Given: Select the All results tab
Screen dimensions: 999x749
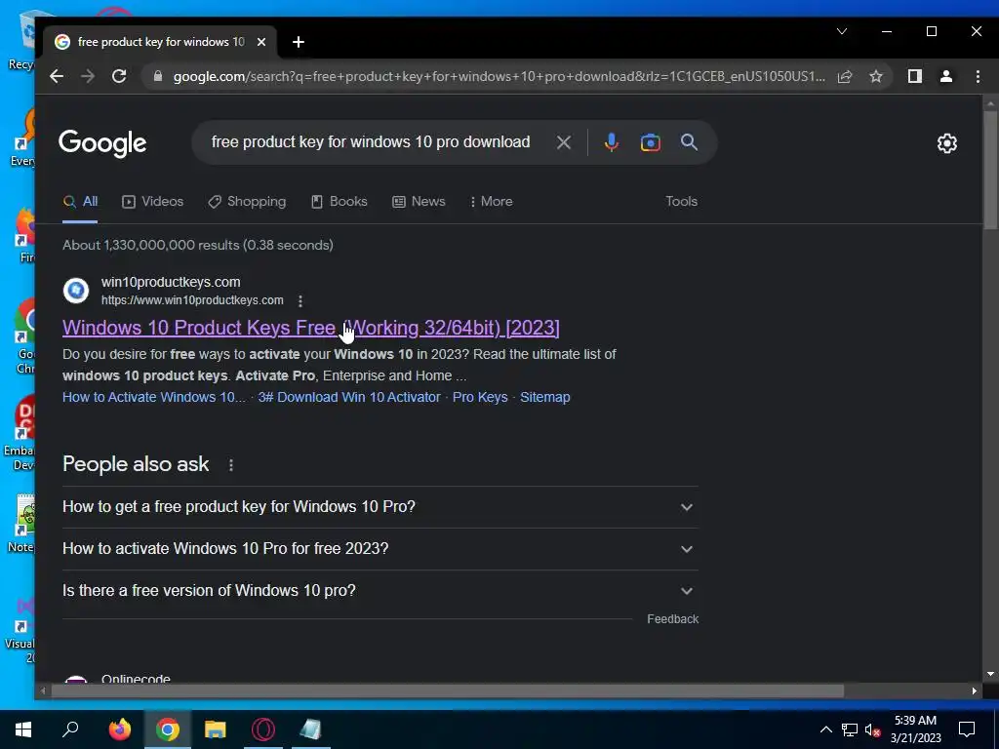Looking at the screenshot, I should tap(80, 202).
